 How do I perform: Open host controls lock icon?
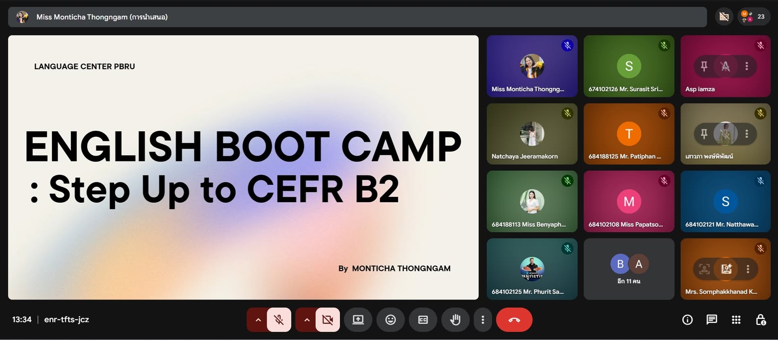point(761,320)
